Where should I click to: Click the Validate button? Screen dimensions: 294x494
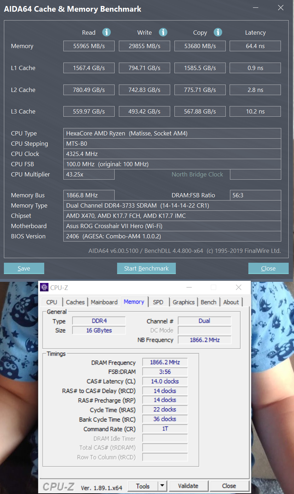(x=188, y=486)
